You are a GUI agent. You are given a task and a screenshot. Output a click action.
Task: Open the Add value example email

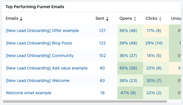(47, 68)
